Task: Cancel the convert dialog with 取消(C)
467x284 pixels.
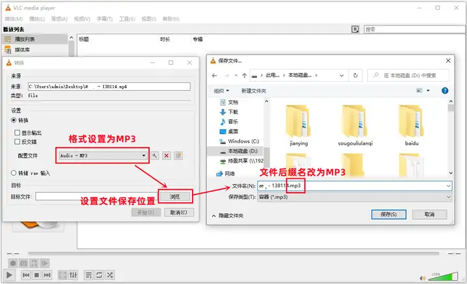Action: coord(179,212)
